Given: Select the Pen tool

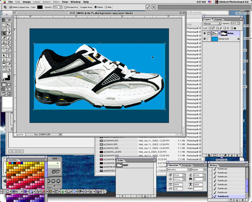Looking at the screenshot, I should pos(4,60).
